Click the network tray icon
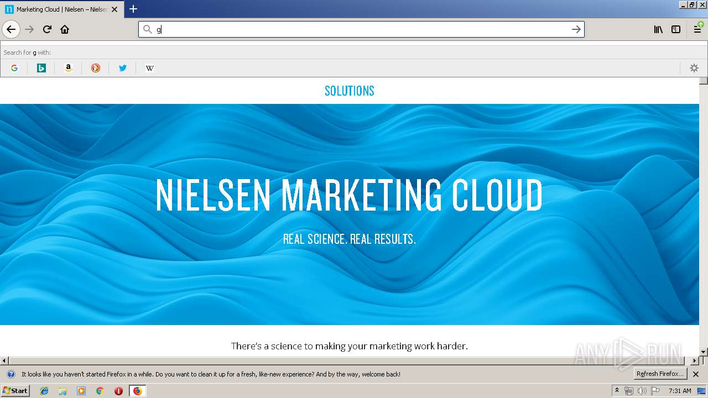 629,391
